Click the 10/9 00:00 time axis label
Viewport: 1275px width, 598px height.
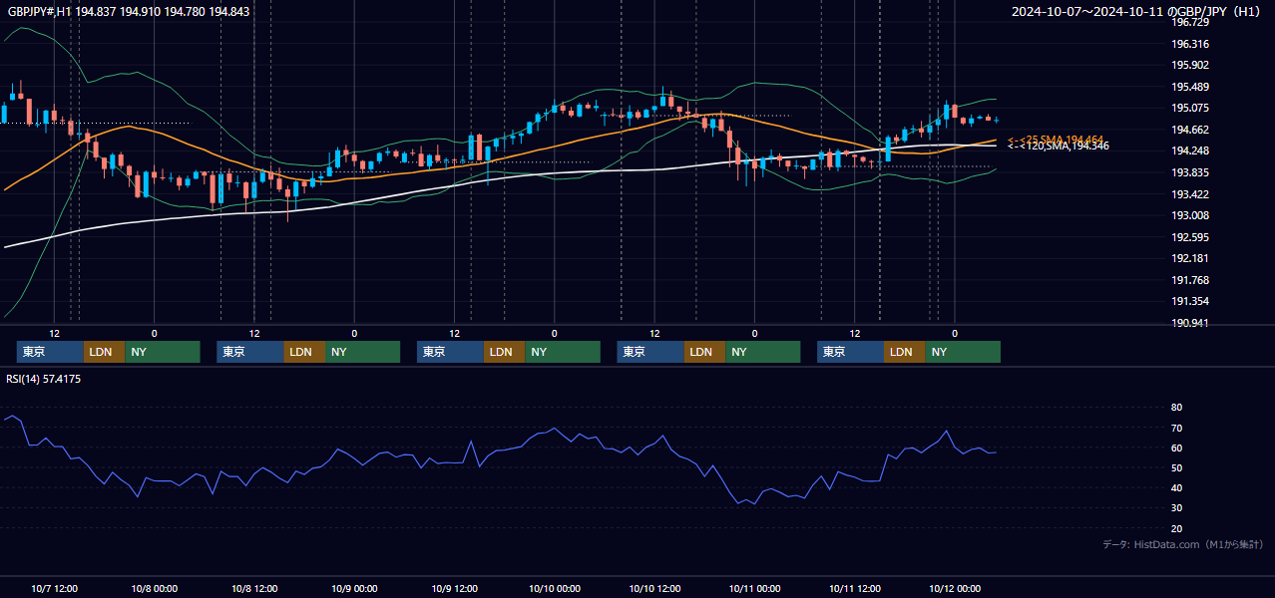354,588
